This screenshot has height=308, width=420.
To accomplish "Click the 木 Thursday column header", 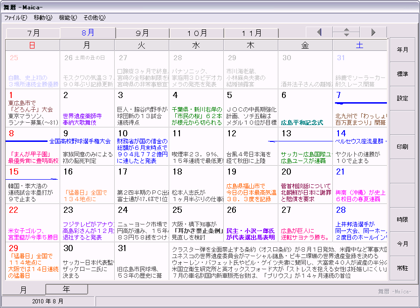I will pos(251,45).
